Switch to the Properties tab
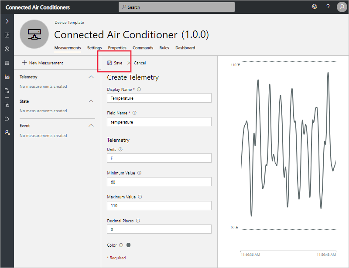Viewport: 349px width, 268px height. [117, 48]
